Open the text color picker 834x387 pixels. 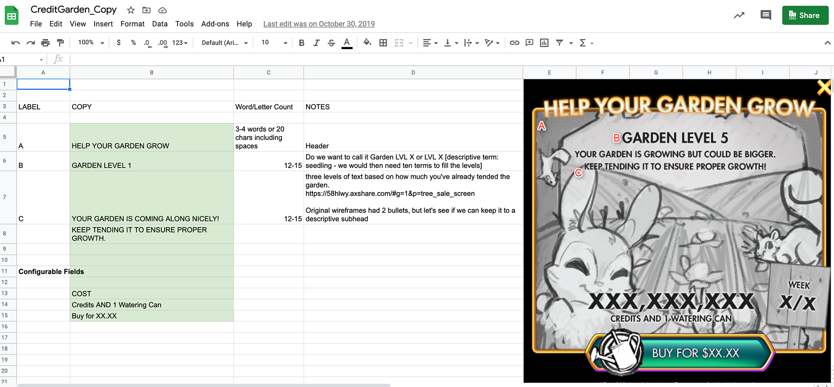[347, 43]
